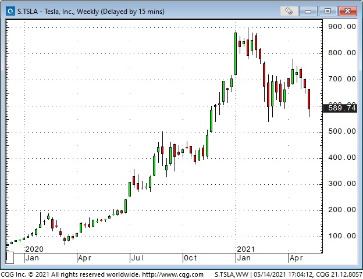
Task: Click the 2021 year label on time axis
Action: (x=245, y=249)
